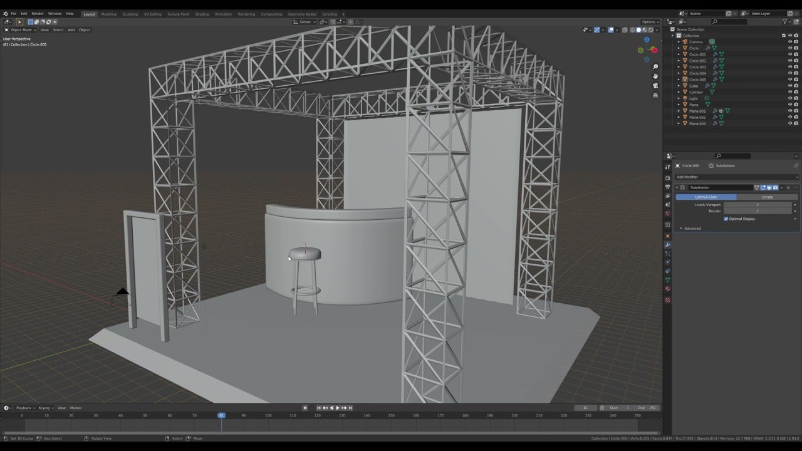Open the Object properties tab

point(668,236)
